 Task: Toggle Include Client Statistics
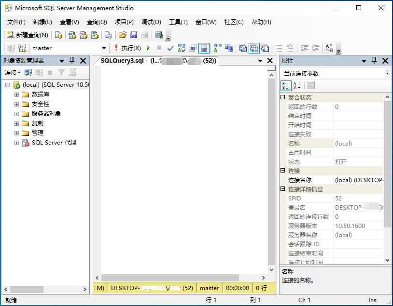(229, 48)
